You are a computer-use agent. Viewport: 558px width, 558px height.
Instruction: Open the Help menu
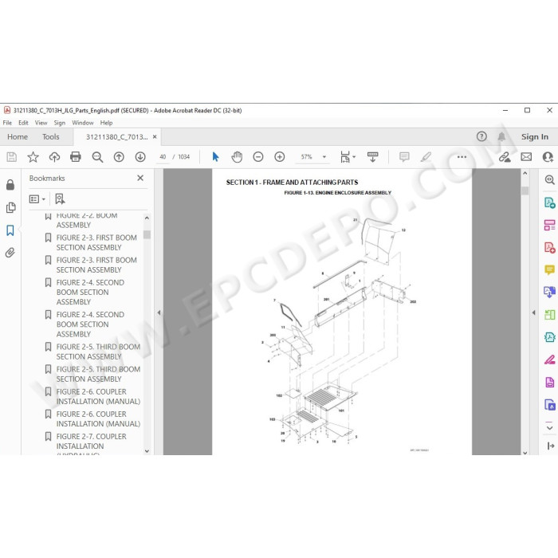coord(106,123)
